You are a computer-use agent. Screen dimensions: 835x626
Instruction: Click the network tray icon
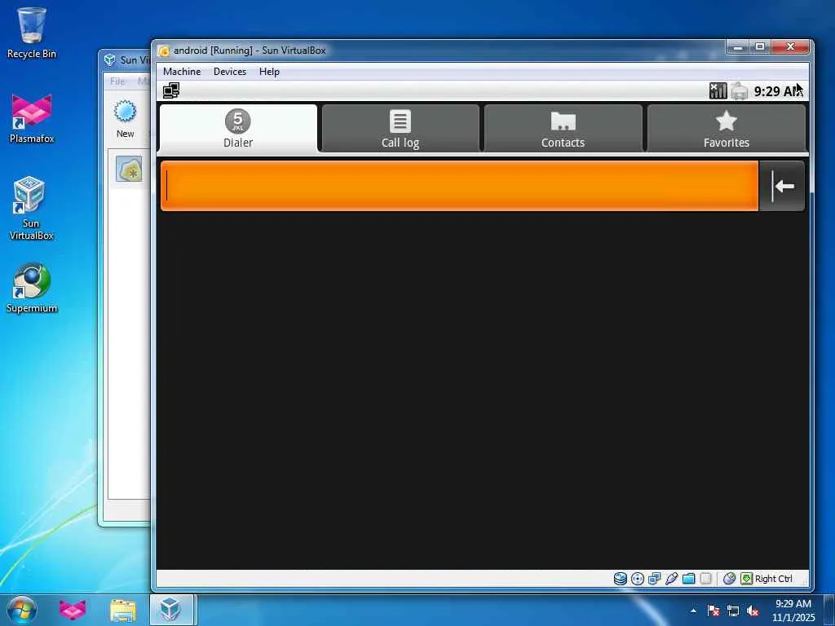pos(733,611)
